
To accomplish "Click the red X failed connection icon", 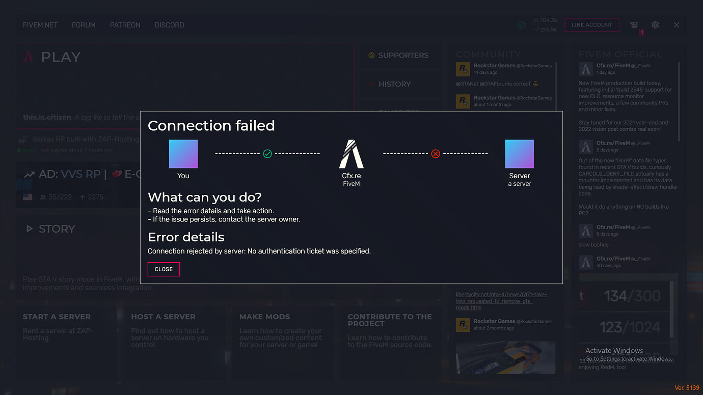I will pos(436,153).
